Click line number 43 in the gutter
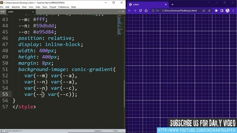237x133 pixels. pos(5,20)
